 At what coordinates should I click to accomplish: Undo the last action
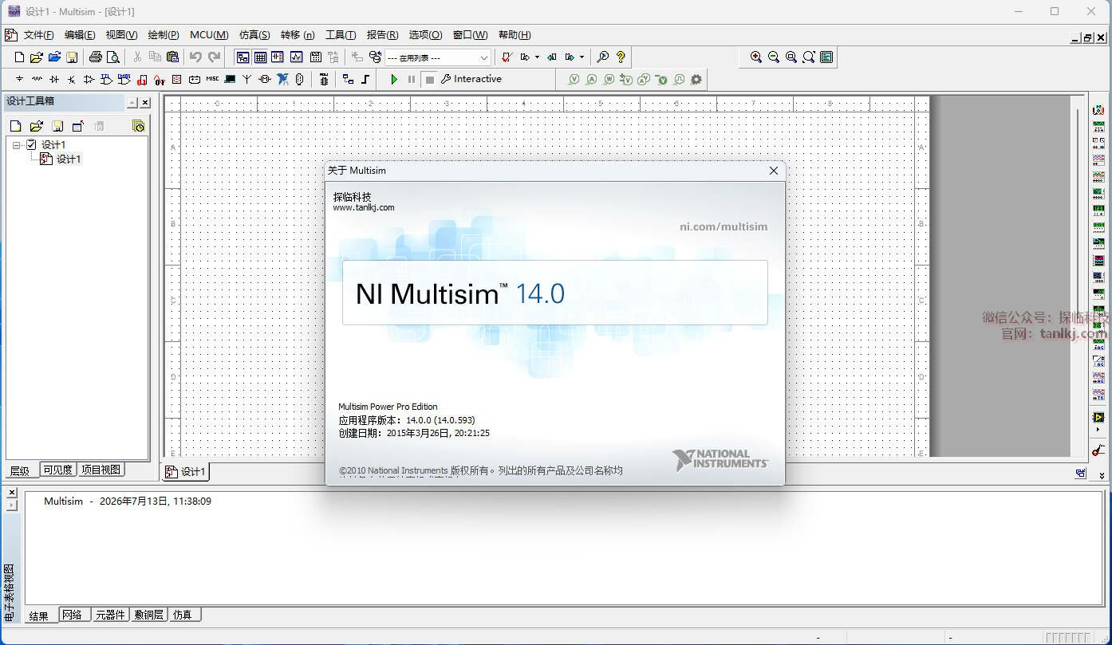195,57
